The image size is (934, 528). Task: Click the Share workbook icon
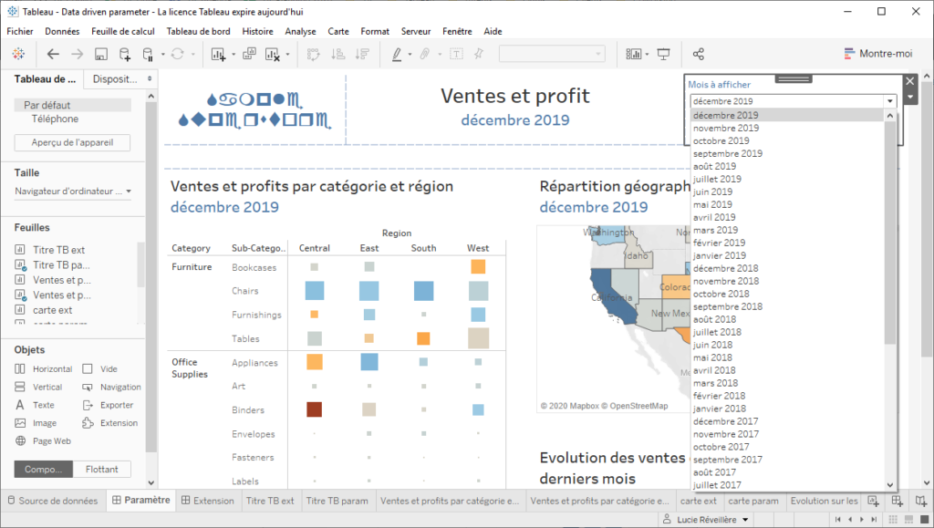(x=699, y=54)
